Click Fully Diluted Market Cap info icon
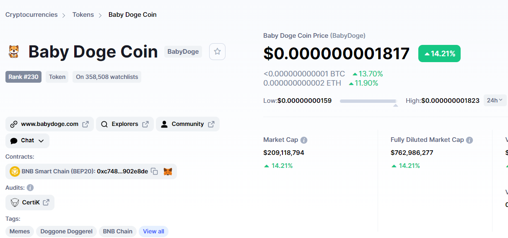This screenshot has height=238, width=508. coord(469,140)
